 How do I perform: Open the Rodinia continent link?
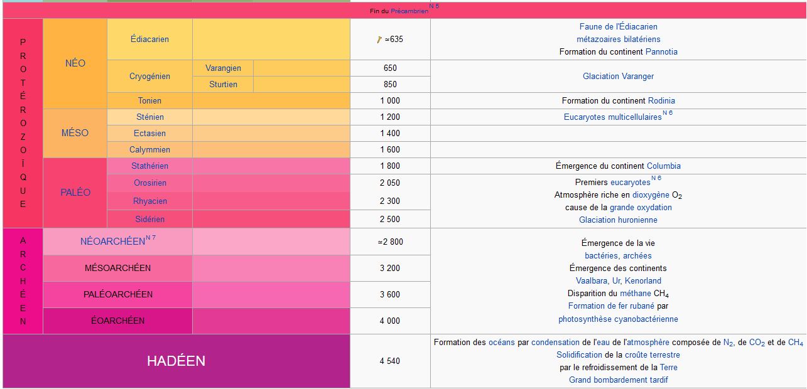(661, 100)
